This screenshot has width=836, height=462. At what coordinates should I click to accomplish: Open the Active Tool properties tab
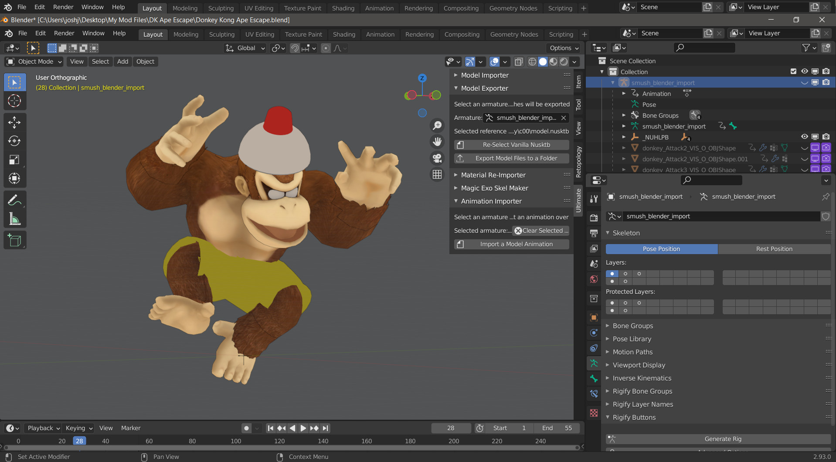[x=594, y=199]
